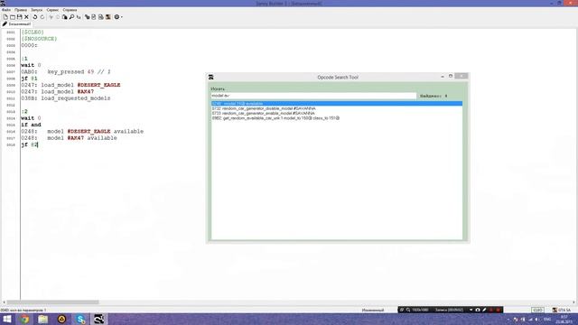
Task: Click the Compile script toolbar icon
Action: pos(87,17)
